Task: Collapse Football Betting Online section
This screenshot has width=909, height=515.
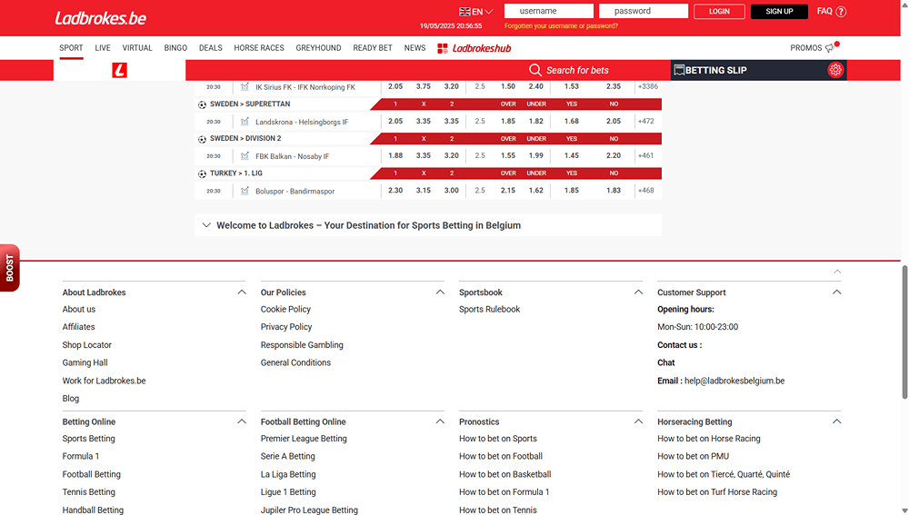Action: tap(440, 421)
